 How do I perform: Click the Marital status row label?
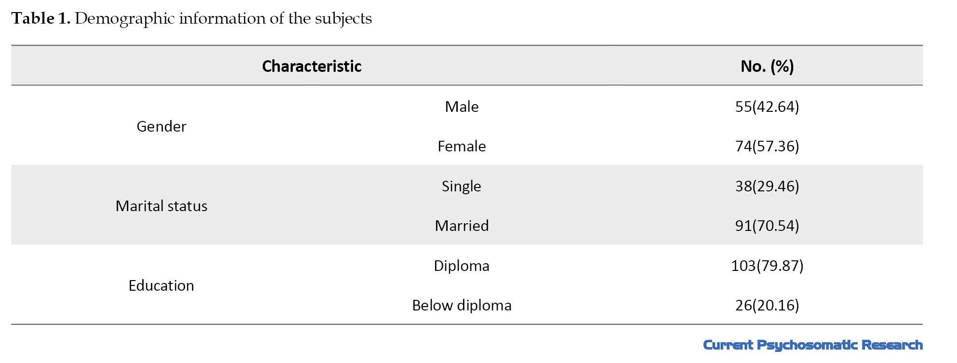click(x=161, y=206)
